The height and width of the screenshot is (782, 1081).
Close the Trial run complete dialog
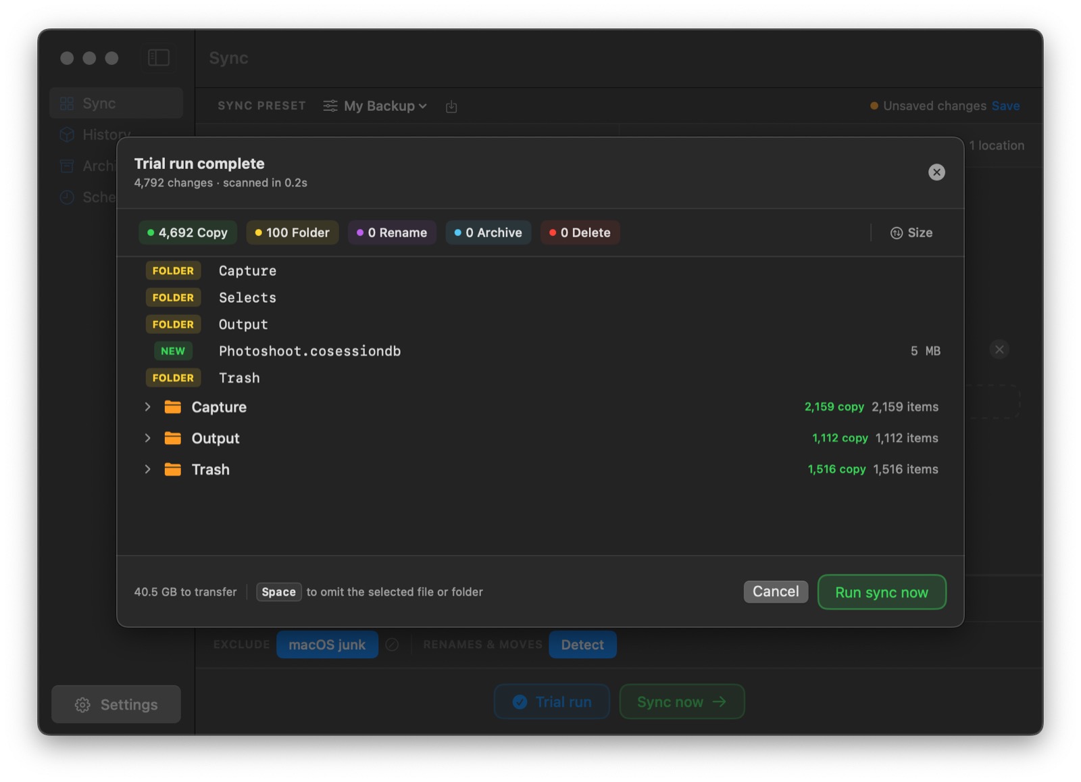click(x=936, y=172)
